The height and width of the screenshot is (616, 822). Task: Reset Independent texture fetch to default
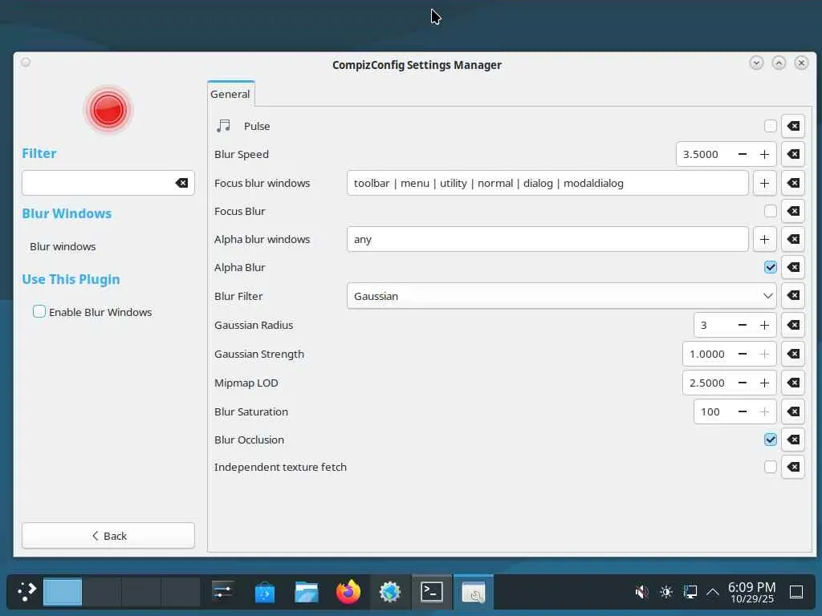792,467
